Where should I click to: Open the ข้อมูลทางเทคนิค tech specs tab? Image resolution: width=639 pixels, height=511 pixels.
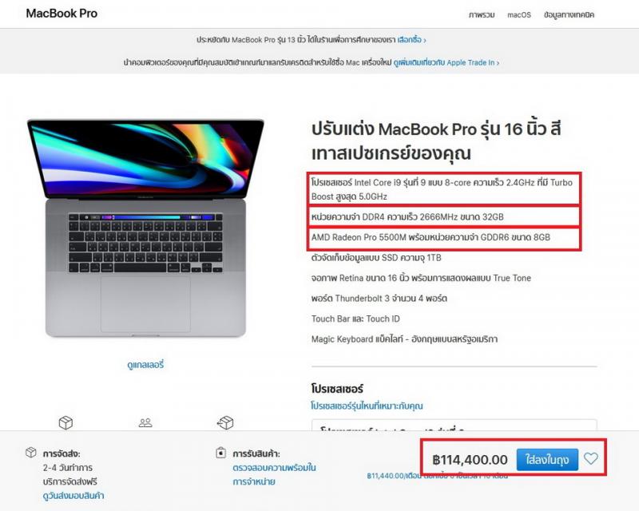[569, 15]
